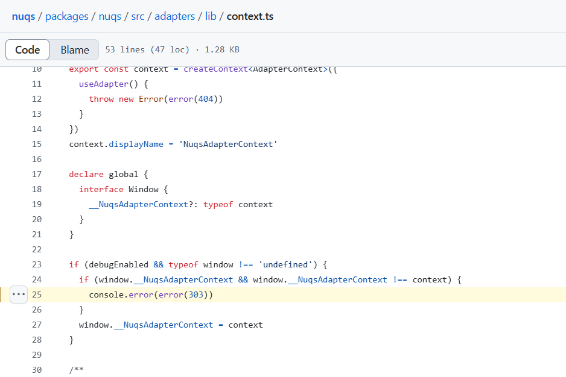Viewport: 566px width, 377px height.
Task: Click line number 17 in gutter
Action: 37,175
